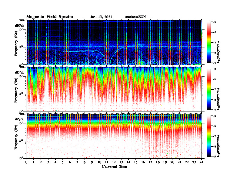This screenshot has width=240, height=186.
Task: Click hour tick label "22" on time axis
Action: 187,162
